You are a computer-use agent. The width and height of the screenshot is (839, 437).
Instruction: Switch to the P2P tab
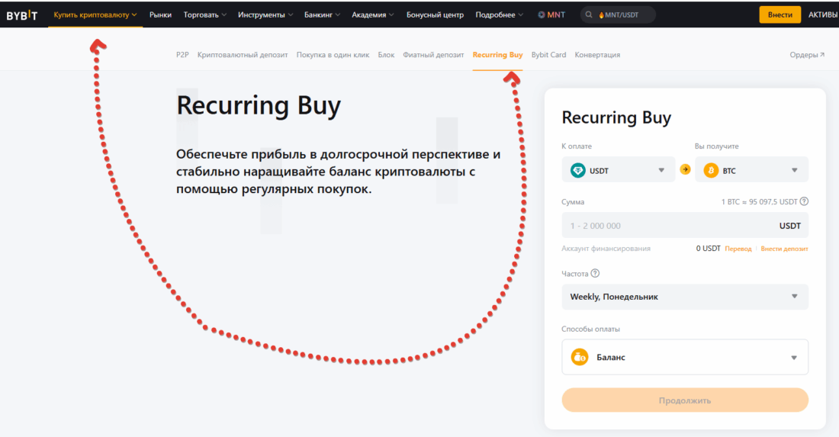182,55
